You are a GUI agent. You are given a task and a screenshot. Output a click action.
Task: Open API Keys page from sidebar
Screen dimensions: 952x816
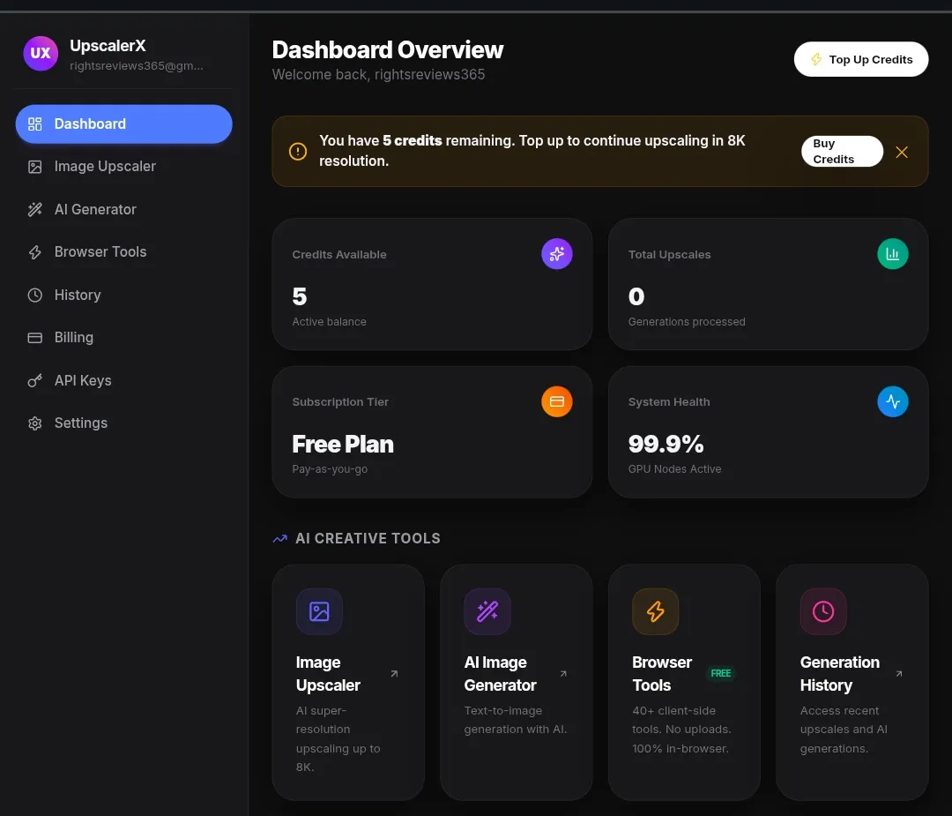[x=124, y=381]
